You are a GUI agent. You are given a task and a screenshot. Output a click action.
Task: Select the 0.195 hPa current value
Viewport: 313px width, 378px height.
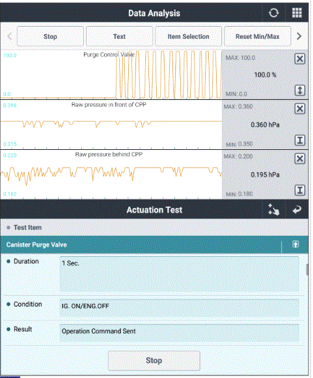point(265,175)
